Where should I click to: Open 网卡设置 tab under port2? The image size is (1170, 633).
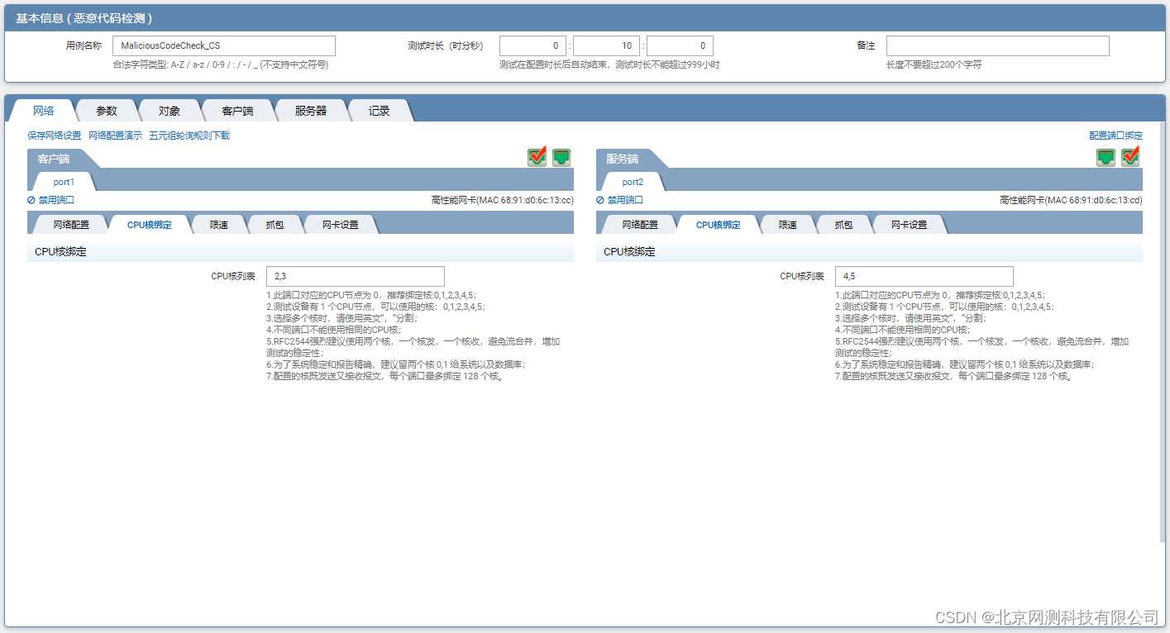[x=910, y=225]
